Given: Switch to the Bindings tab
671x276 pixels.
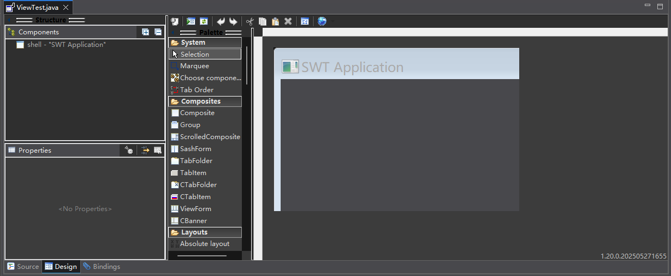Looking at the screenshot, I should 102,267.
